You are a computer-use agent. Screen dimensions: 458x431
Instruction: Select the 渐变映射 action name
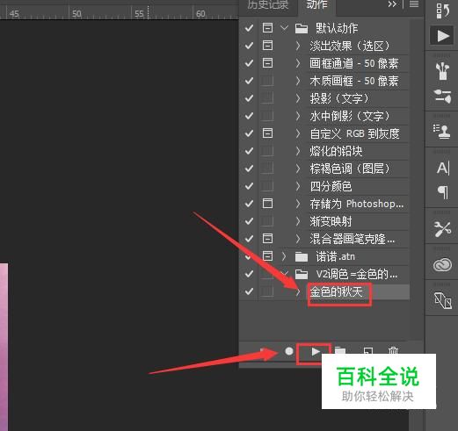tap(331, 221)
